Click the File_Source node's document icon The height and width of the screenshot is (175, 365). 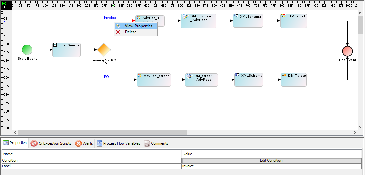[55, 45]
